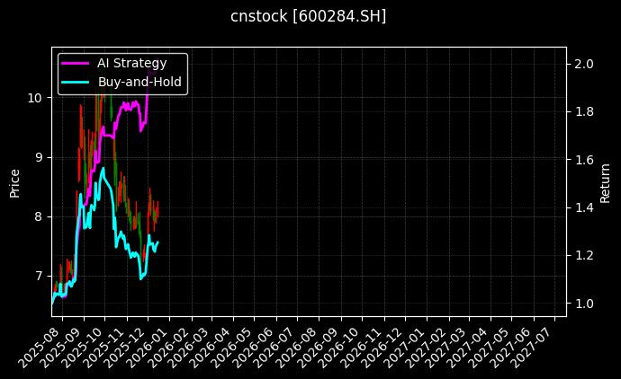This screenshot has height=379, width=621.
Task: Click the return tick label 1.4
Action: pos(584,207)
